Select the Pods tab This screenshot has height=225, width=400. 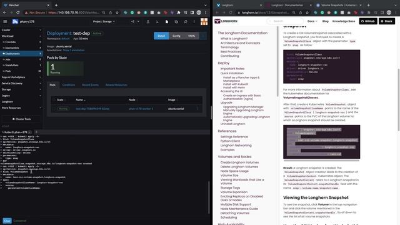(52, 85)
